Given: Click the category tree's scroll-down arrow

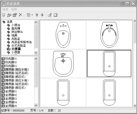Looking at the screenshot, I should click(x=36, y=53).
